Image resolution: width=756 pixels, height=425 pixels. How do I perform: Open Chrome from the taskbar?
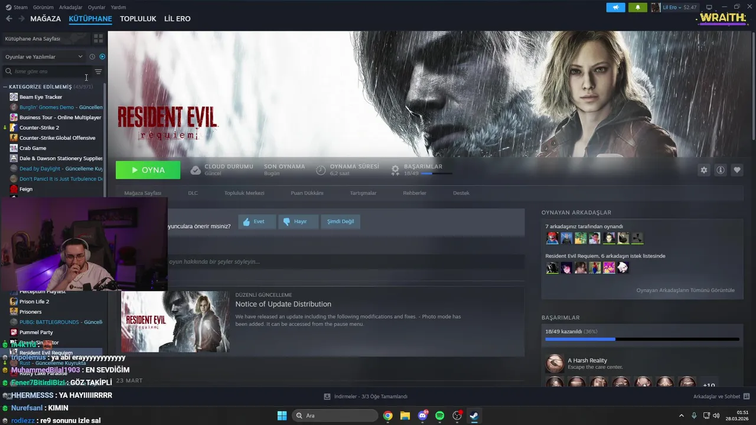point(387,416)
